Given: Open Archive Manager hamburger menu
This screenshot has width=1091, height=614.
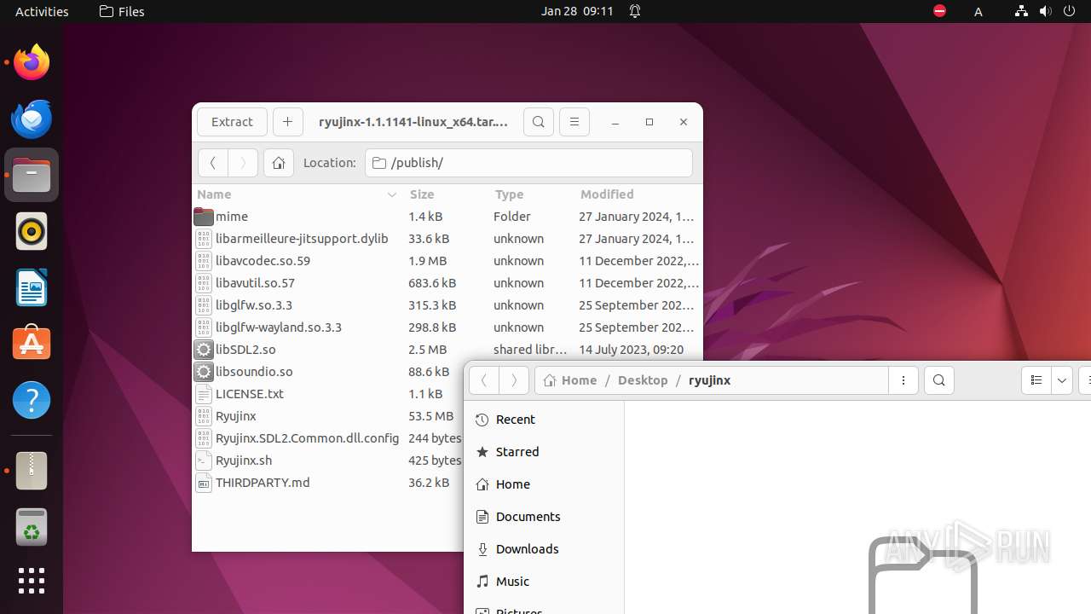Looking at the screenshot, I should (574, 122).
